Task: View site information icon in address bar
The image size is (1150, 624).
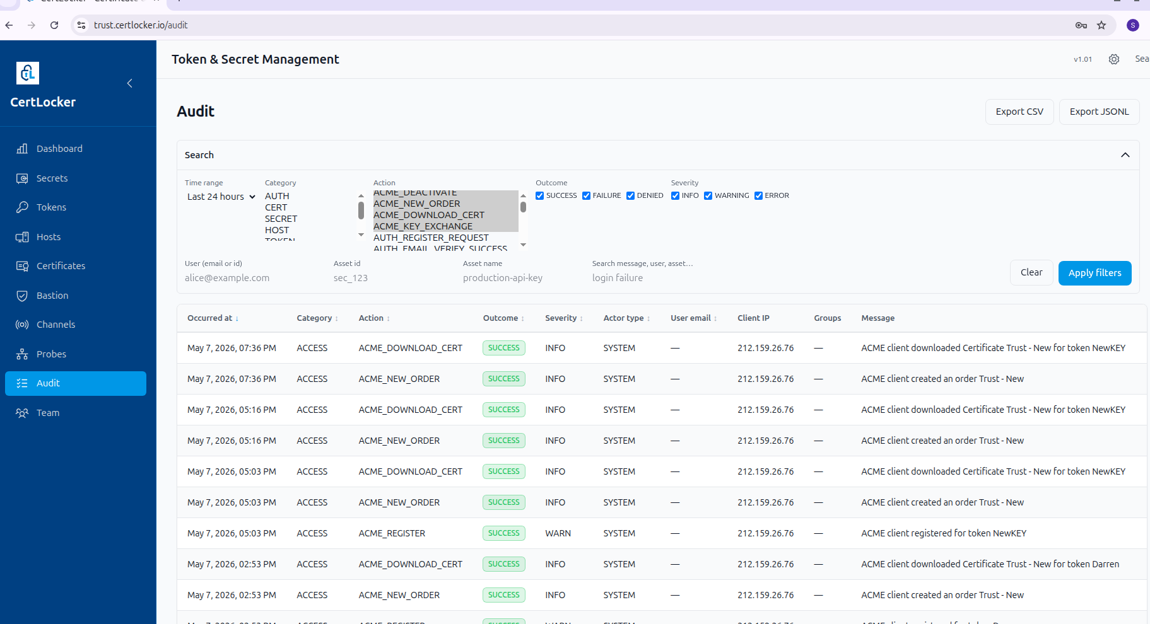Action: pyautogui.click(x=81, y=25)
